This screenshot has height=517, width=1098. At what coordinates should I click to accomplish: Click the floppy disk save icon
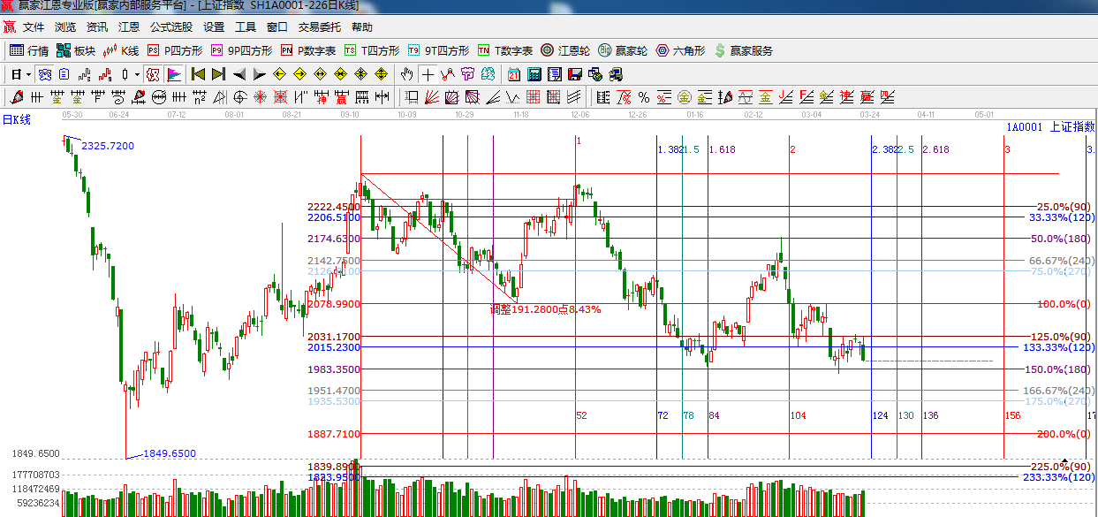pos(574,74)
